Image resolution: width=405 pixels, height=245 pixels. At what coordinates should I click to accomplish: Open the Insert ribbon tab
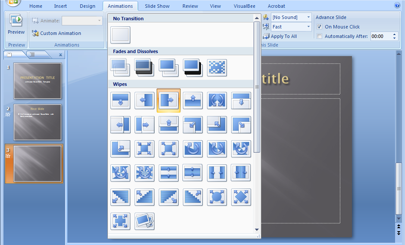click(60, 6)
